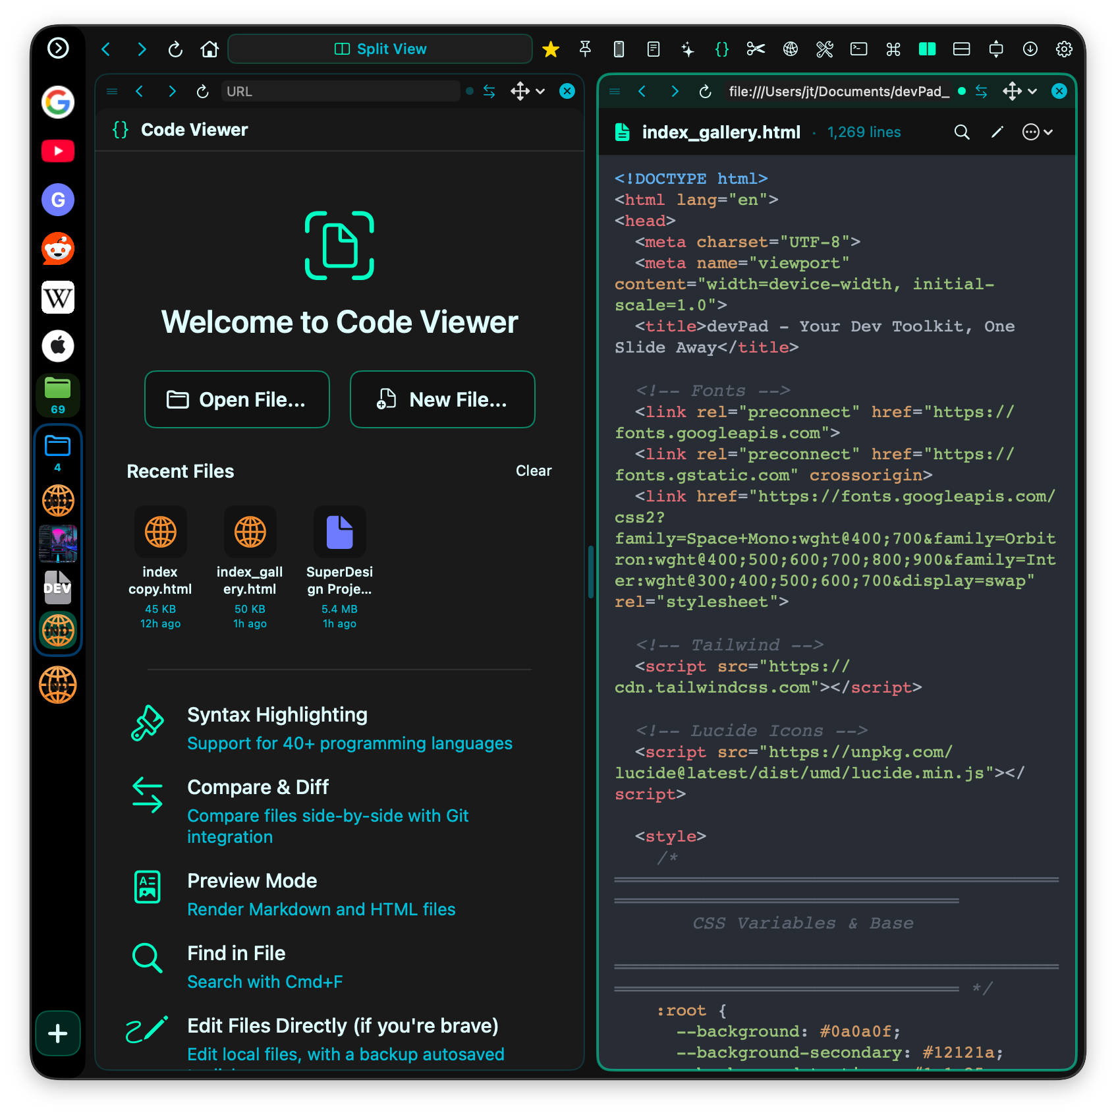Open the Code Viewer hamburger menu
The image size is (1116, 1115).
click(111, 92)
